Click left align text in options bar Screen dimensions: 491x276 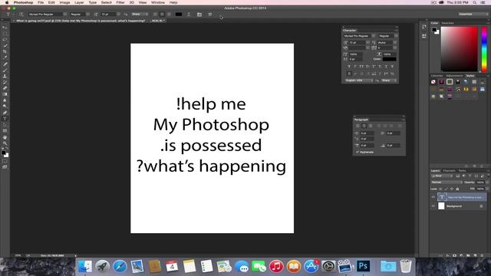[155, 15]
